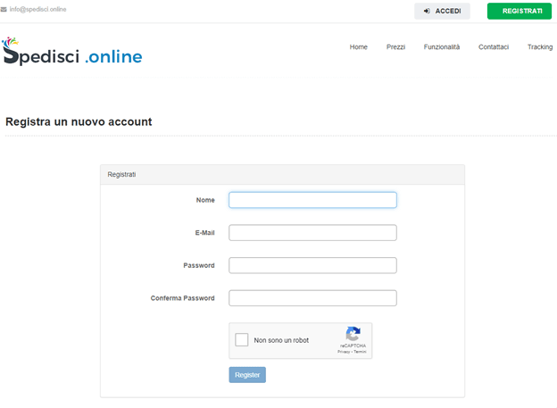Check the "Non sono un robot" checkbox
The width and height of the screenshot is (557, 408).
coord(242,340)
